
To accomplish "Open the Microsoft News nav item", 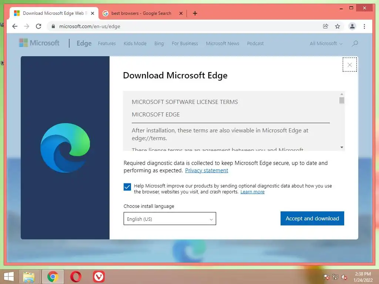I will coord(222,44).
